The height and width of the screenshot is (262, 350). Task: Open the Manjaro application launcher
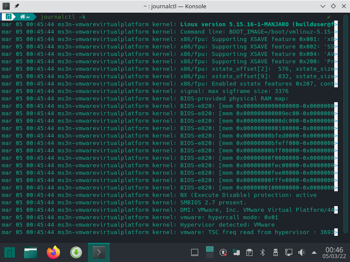[10, 253]
